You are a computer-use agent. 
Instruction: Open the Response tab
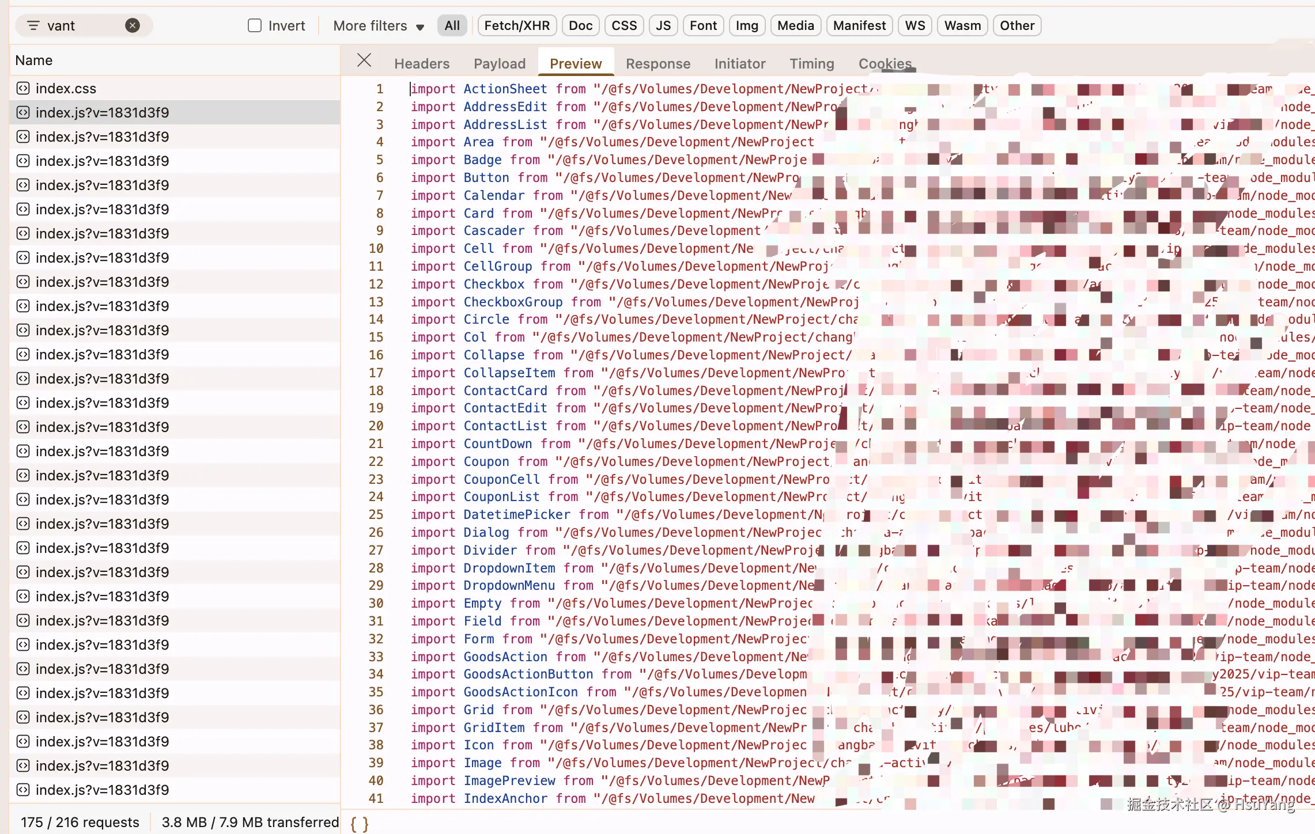pos(657,63)
